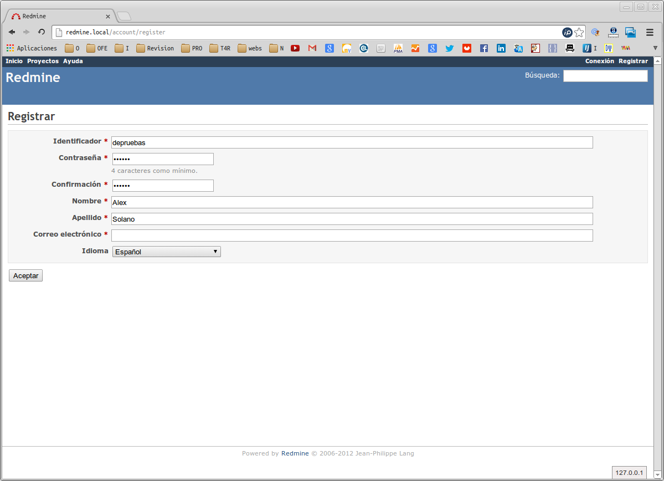Image resolution: width=664 pixels, height=481 pixels.
Task: Focus the Identificador input field
Action: [x=352, y=142]
